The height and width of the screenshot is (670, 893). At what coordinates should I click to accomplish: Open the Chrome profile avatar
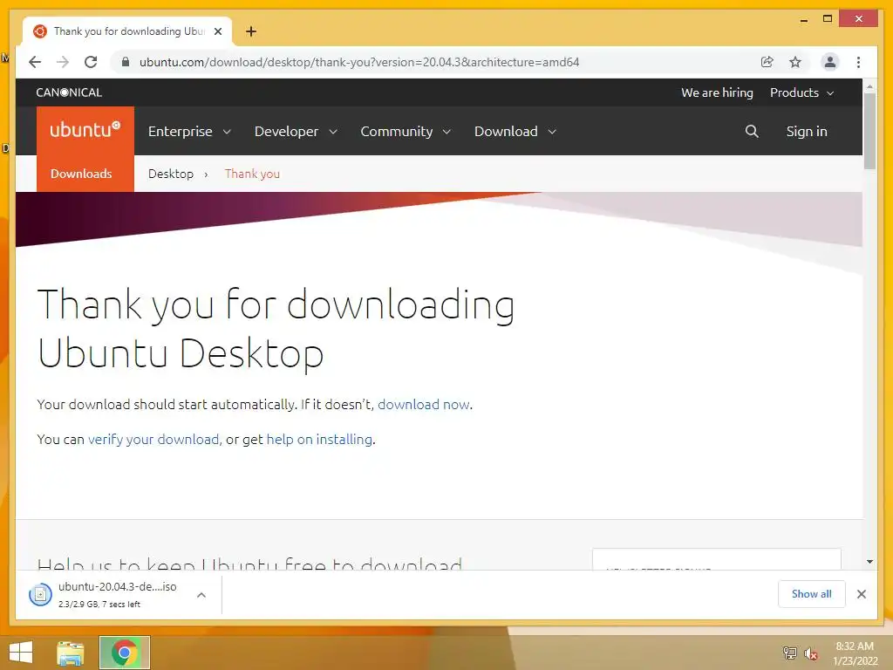pyautogui.click(x=830, y=62)
